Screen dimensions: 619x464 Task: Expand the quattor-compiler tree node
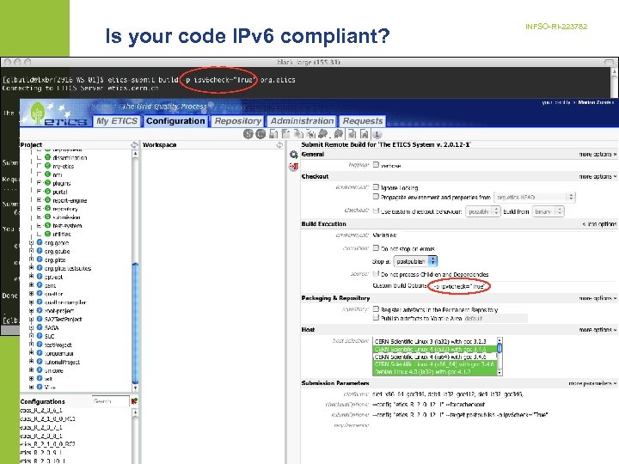point(31,302)
